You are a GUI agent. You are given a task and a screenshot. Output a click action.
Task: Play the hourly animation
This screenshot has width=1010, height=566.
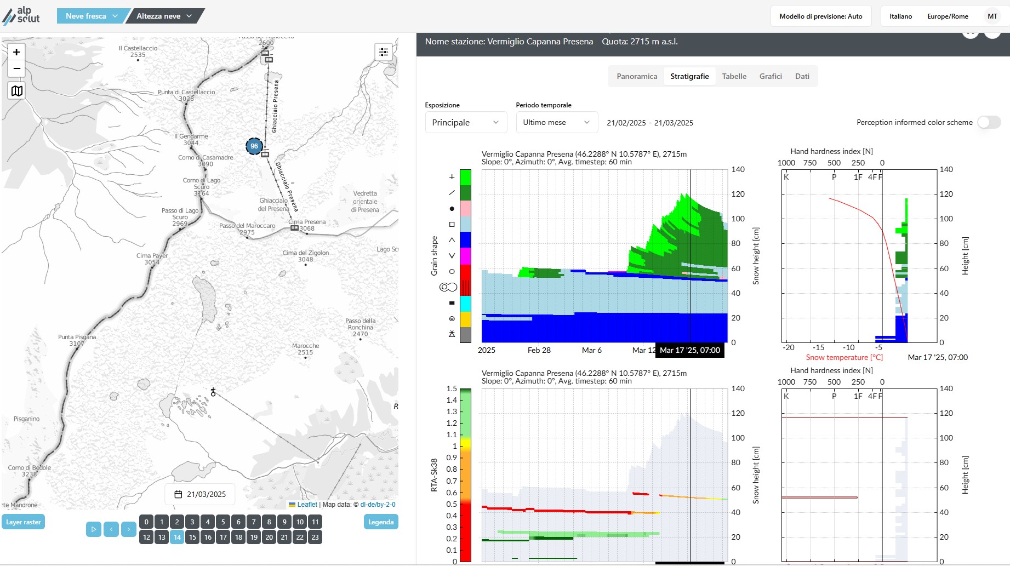point(94,529)
